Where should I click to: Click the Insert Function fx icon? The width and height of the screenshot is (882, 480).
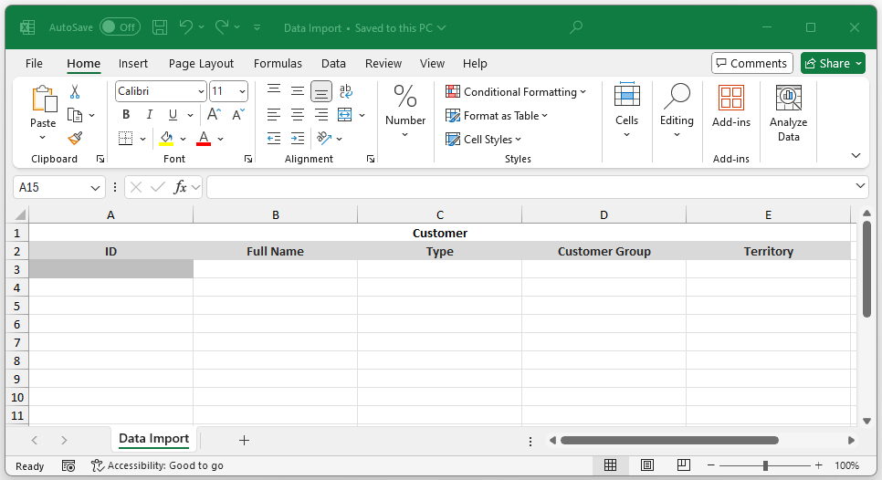click(180, 187)
